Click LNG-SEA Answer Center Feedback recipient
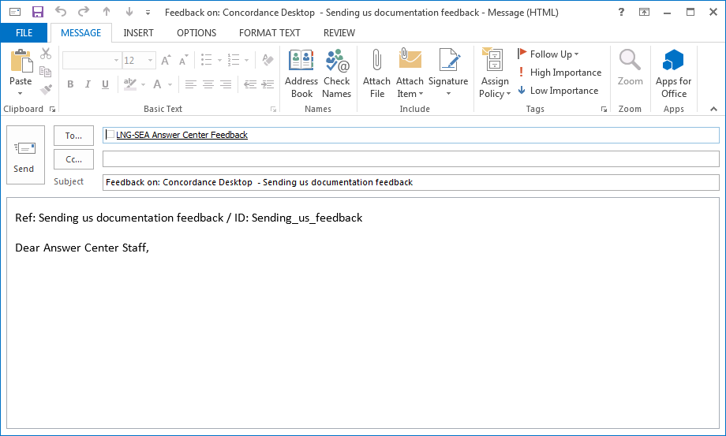 (x=181, y=135)
